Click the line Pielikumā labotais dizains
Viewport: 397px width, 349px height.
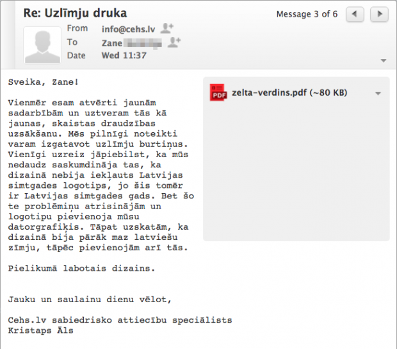pyautogui.click(x=81, y=268)
